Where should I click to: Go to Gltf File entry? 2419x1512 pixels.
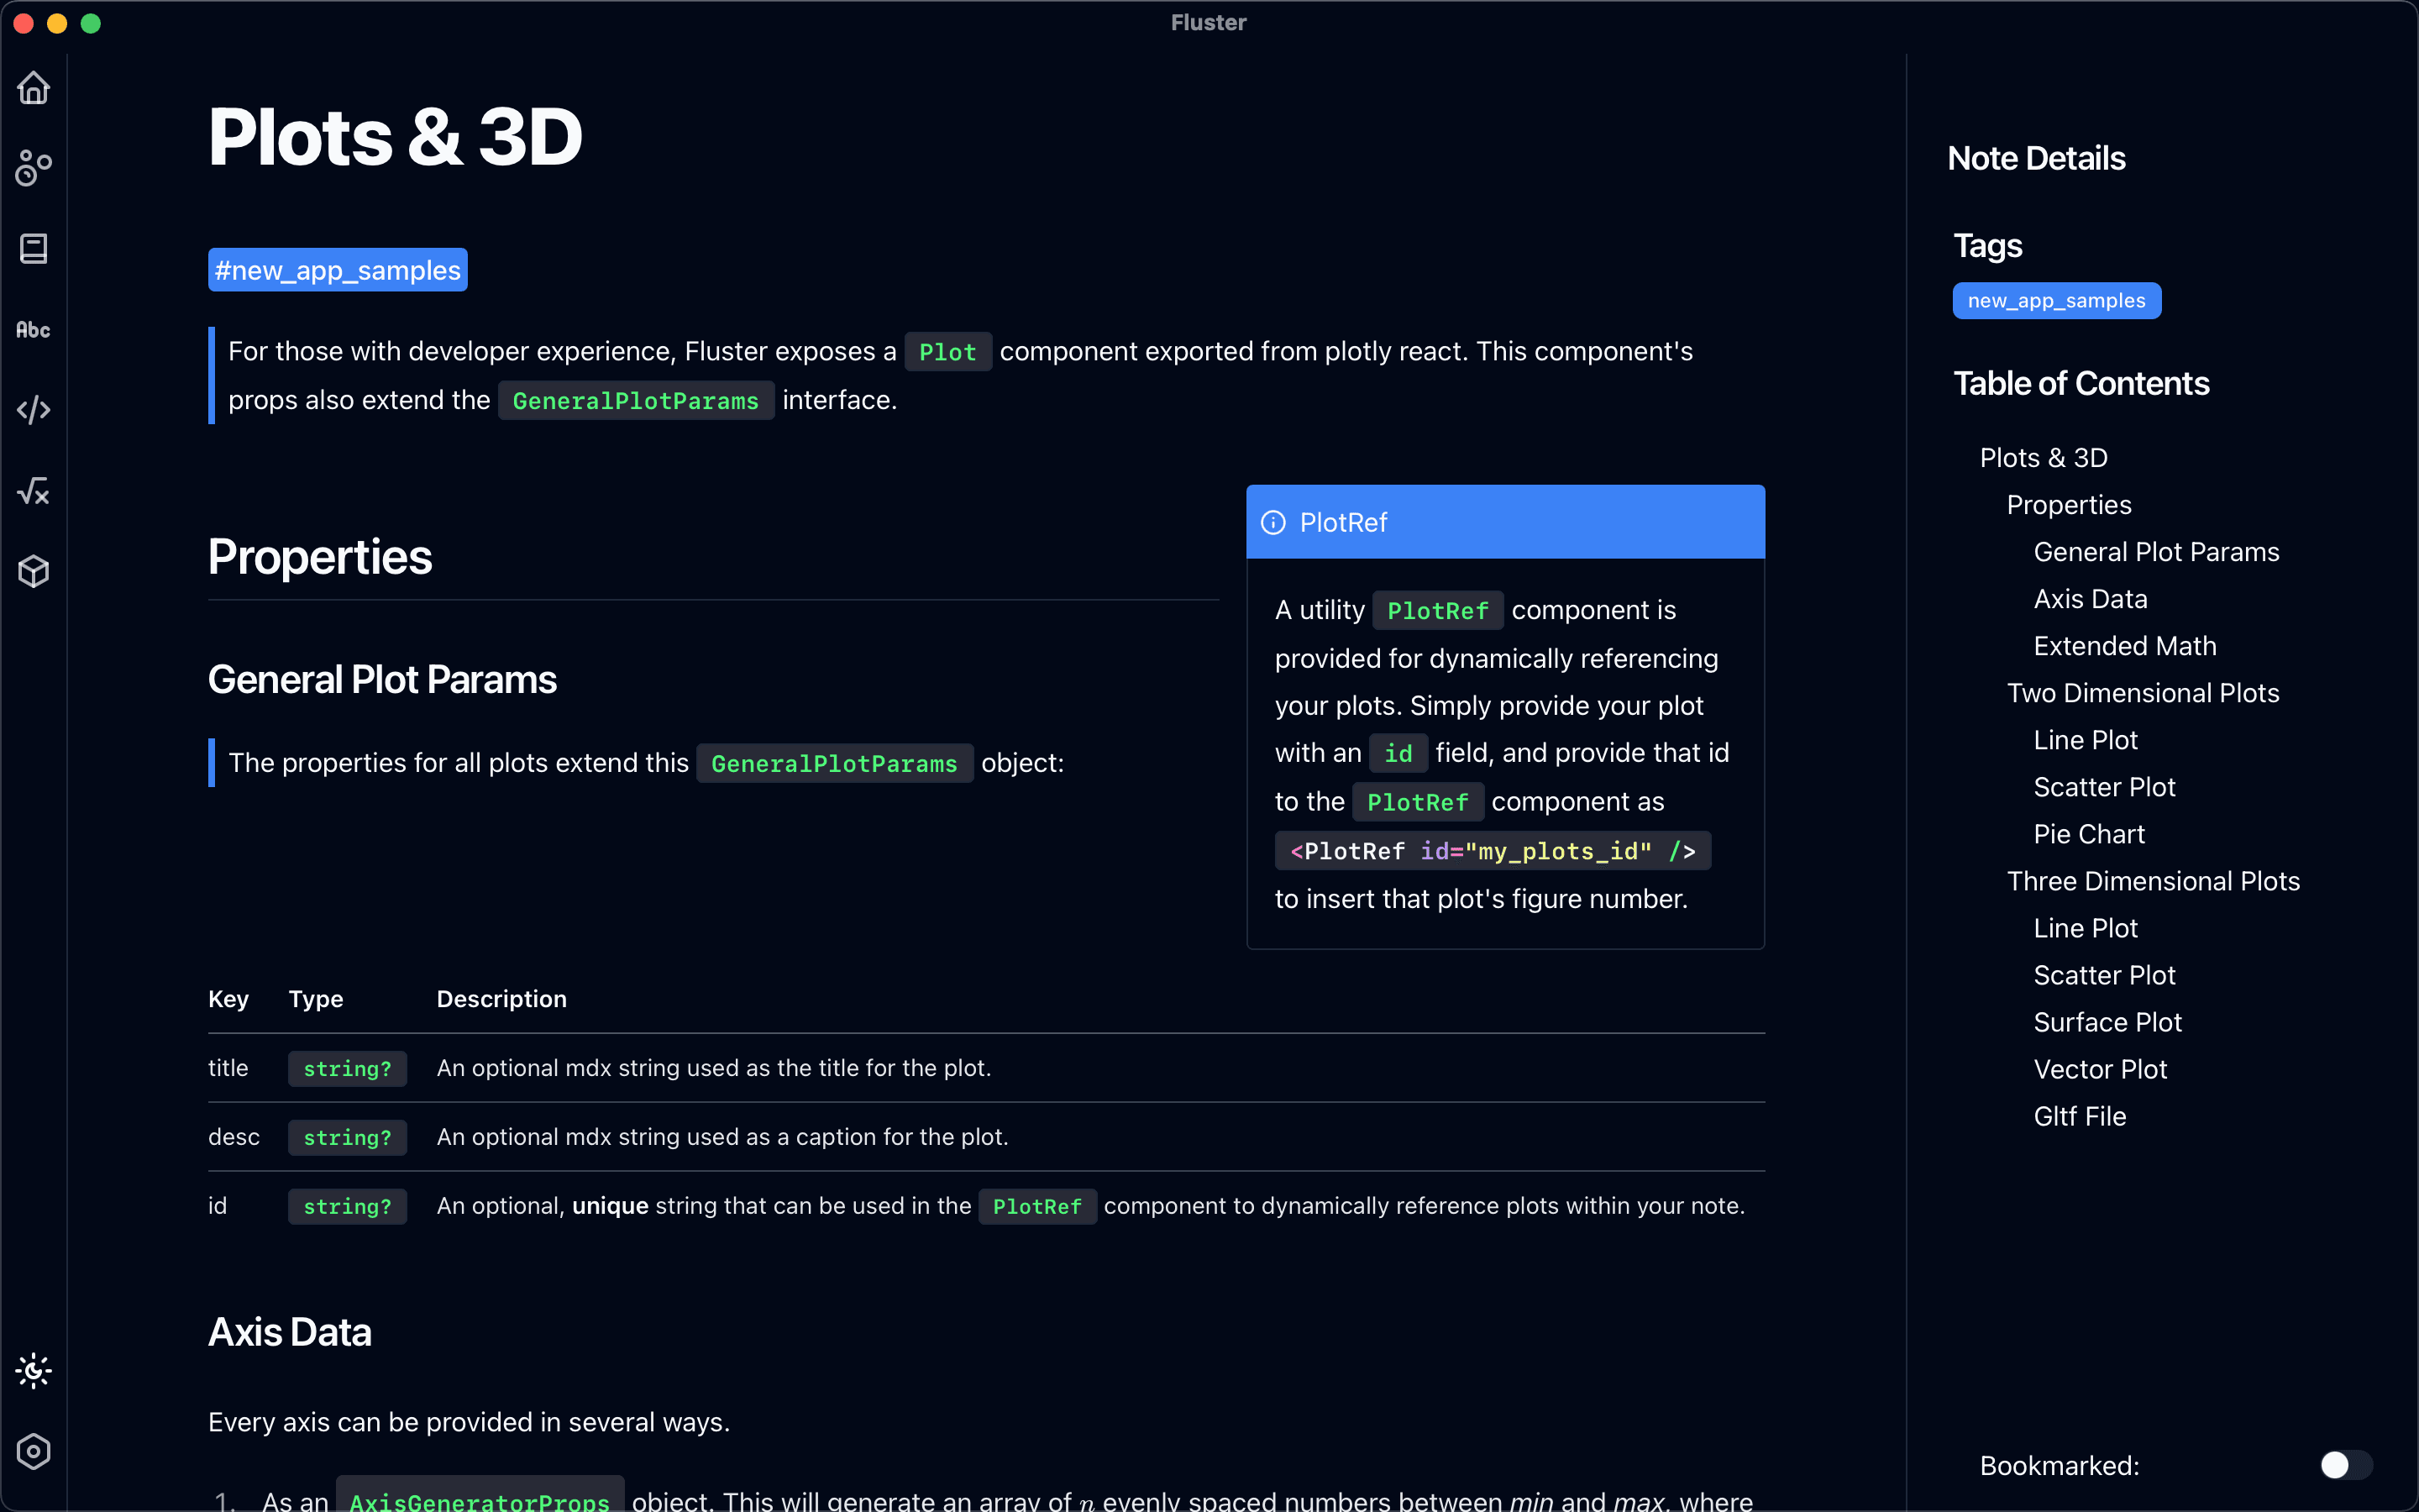pyautogui.click(x=2079, y=1116)
